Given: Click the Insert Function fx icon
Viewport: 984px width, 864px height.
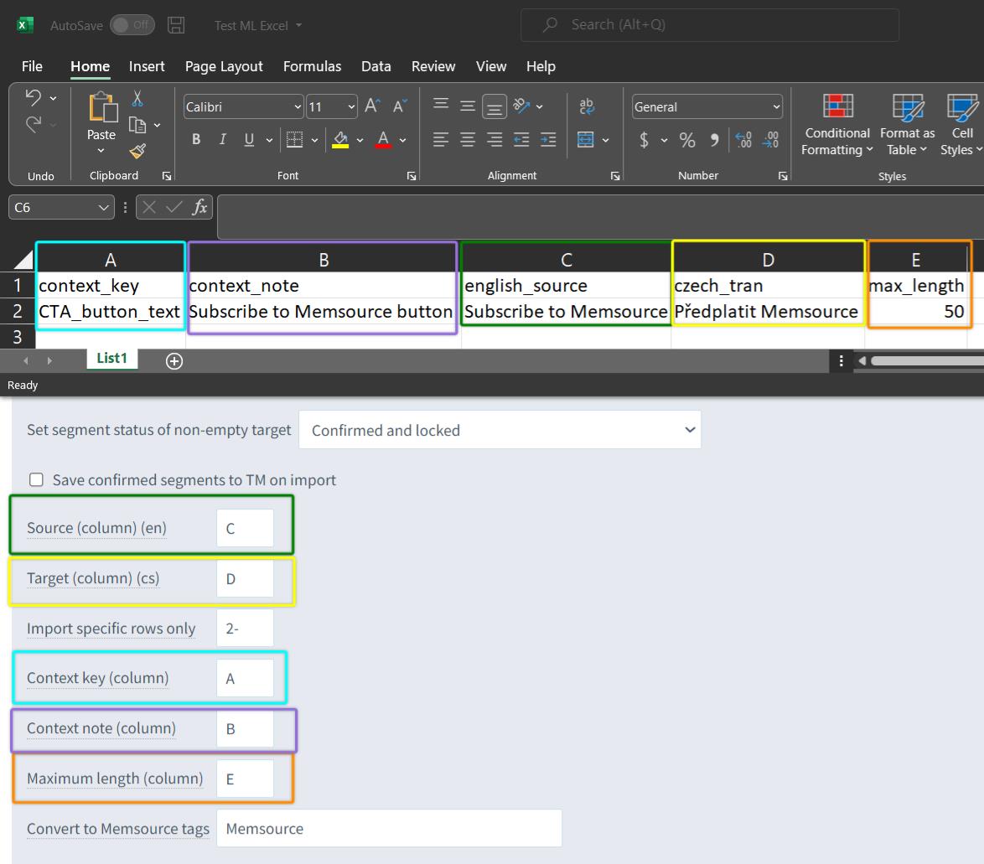Looking at the screenshot, I should 199,207.
